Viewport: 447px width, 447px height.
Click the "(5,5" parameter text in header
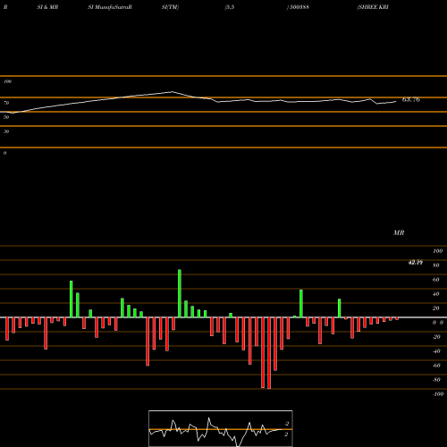[x=230, y=7]
